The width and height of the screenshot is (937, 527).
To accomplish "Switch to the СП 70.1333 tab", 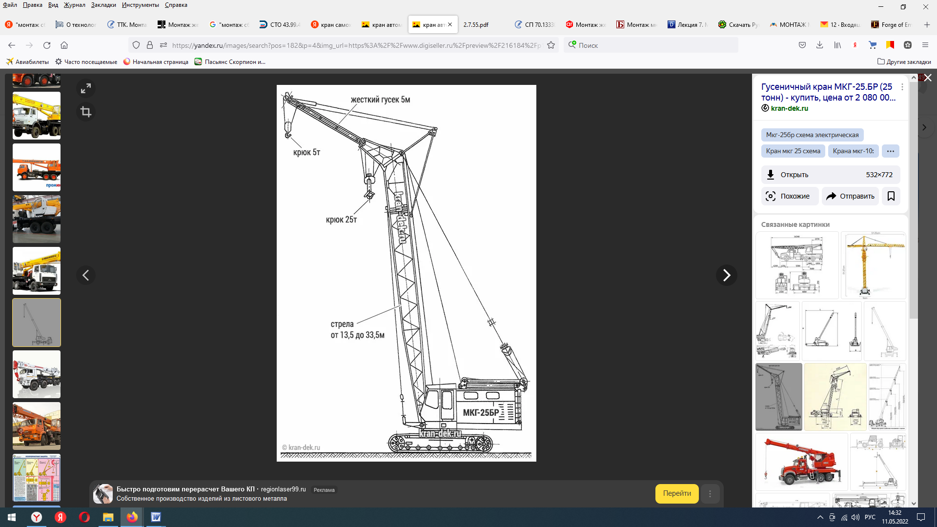I will pos(535,24).
